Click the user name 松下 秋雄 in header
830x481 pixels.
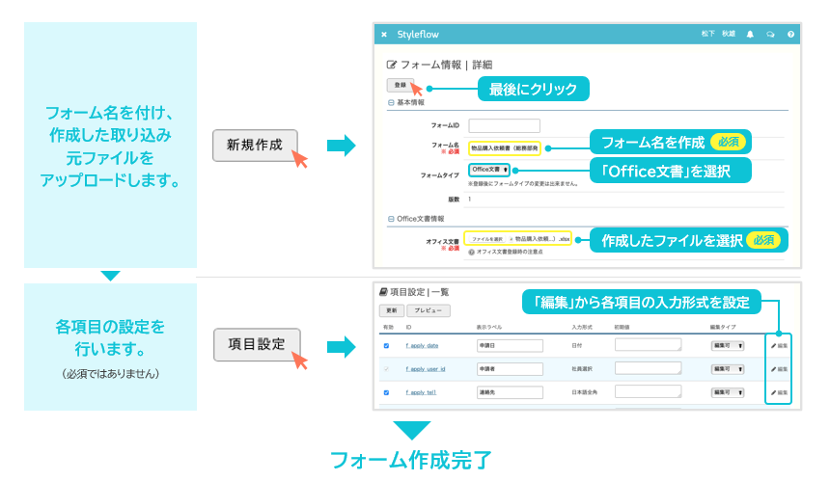[x=718, y=34]
